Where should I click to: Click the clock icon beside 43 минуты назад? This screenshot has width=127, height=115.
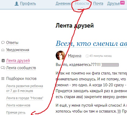point(87,56)
